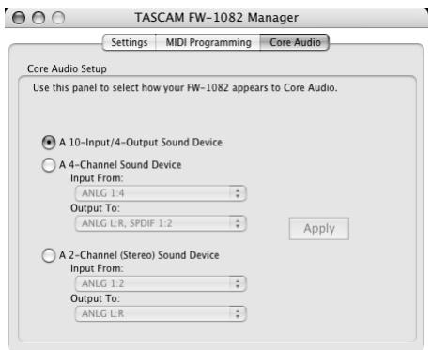Image resolution: width=431 pixels, height=350 pixels.
Task: Minimize the FW-1082 Manager window
Action: (x=38, y=18)
